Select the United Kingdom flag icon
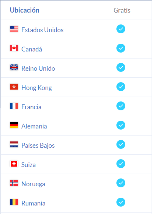Screen dimensions: 154x214 point(14,67)
